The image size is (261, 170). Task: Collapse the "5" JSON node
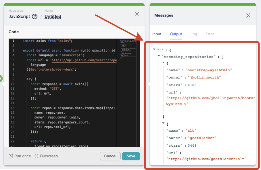pyautogui.click(x=154, y=50)
